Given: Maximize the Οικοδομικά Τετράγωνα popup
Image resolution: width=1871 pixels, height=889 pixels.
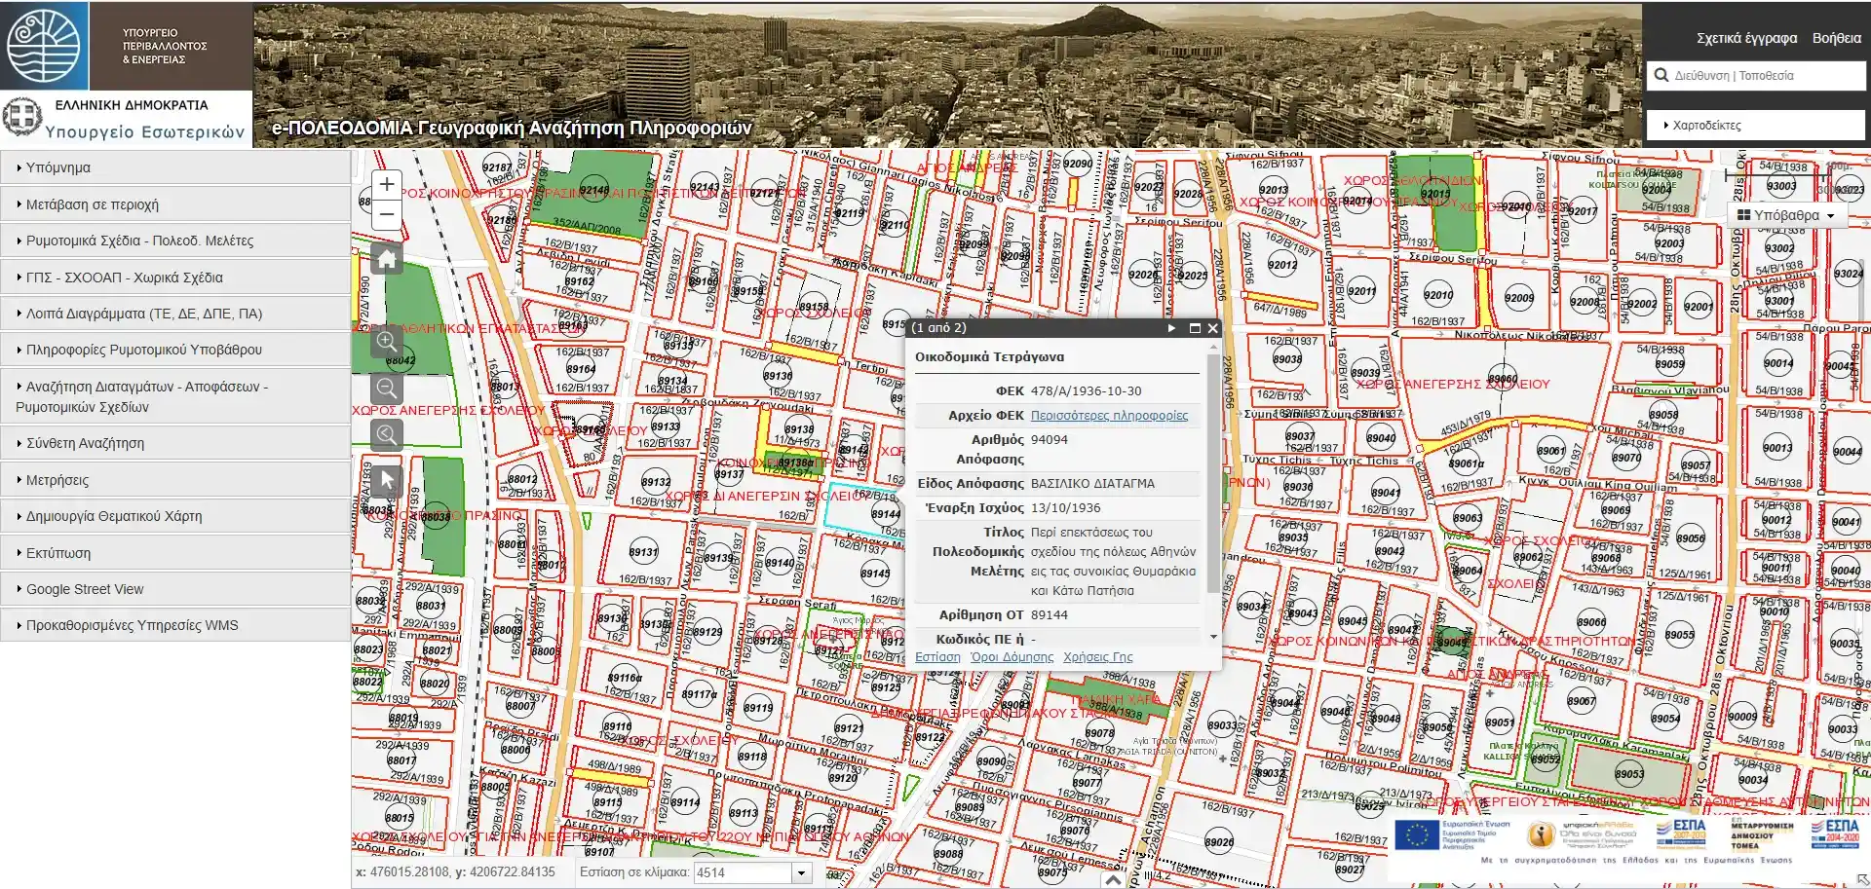Looking at the screenshot, I should tap(1195, 328).
